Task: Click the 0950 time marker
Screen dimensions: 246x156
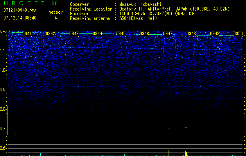Action: coord(238,34)
